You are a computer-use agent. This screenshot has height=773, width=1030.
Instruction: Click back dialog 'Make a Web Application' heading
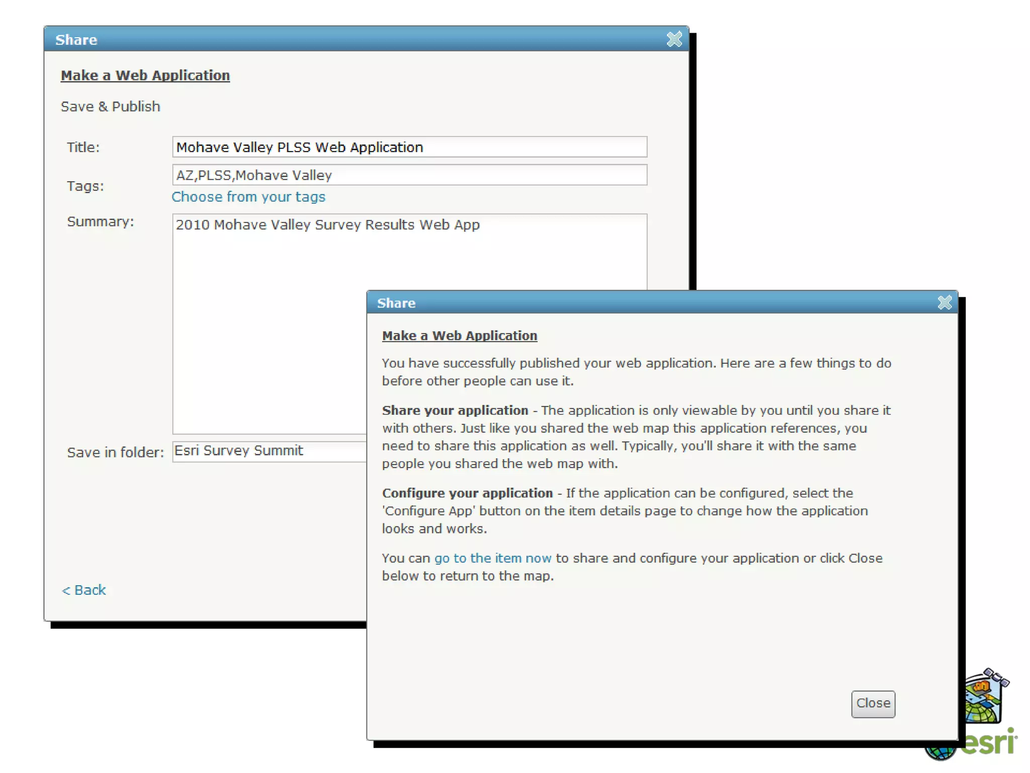tap(145, 75)
